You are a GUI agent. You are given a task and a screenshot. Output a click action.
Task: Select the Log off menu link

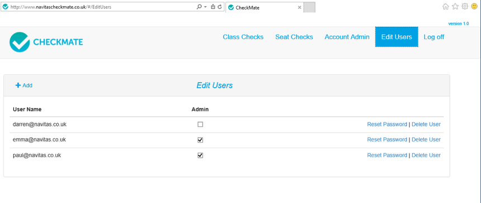(434, 37)
